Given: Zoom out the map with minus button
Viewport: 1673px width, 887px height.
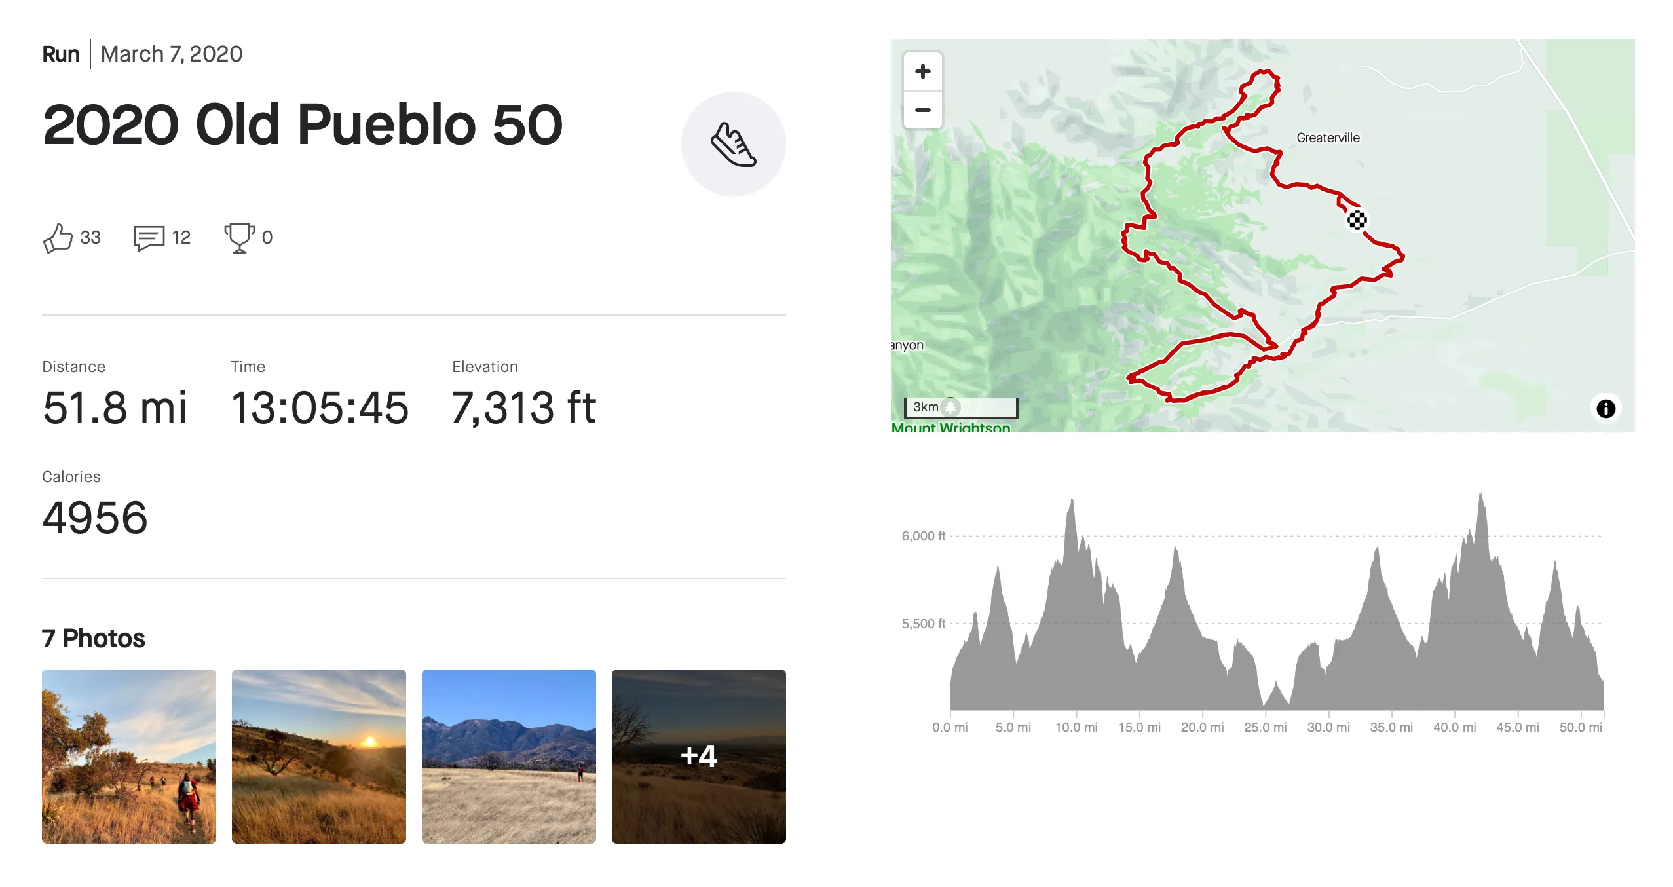Looking at the screenshot, I should 922,110.
